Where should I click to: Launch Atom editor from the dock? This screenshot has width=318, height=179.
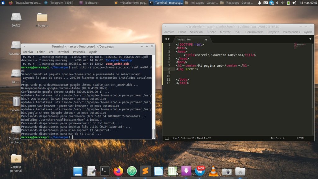coord(132,171)
